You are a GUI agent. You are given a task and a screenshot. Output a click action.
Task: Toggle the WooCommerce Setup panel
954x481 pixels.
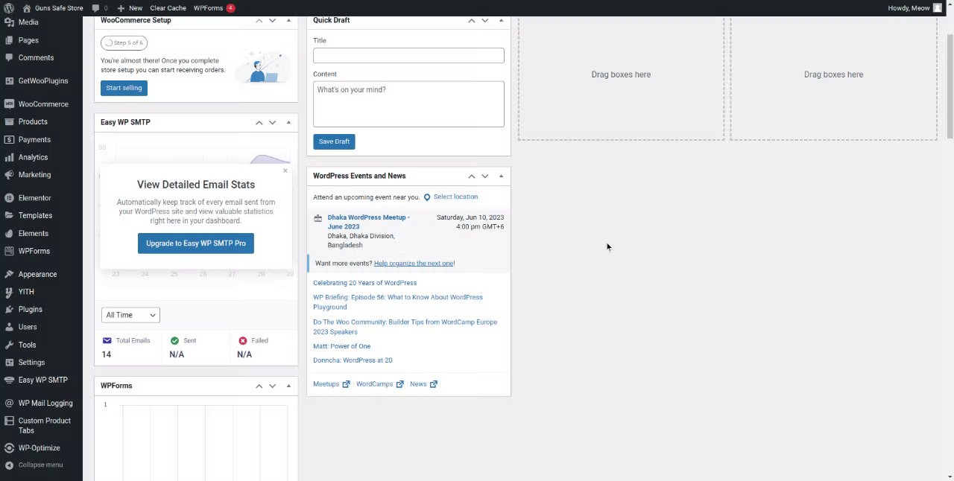(288, 20)
